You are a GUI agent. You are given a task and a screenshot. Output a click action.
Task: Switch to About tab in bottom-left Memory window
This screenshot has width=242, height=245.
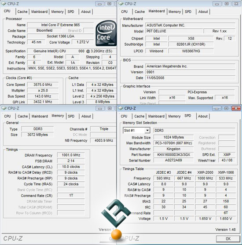coord(86,116)
